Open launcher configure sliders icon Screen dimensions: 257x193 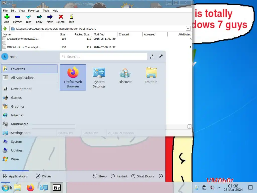(152, 57)
